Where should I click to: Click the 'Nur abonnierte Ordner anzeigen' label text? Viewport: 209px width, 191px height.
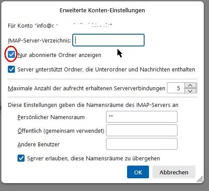click(x=60, y=55)
